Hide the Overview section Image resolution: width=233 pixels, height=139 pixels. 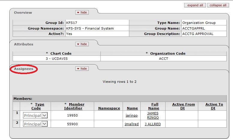(82, 12)
